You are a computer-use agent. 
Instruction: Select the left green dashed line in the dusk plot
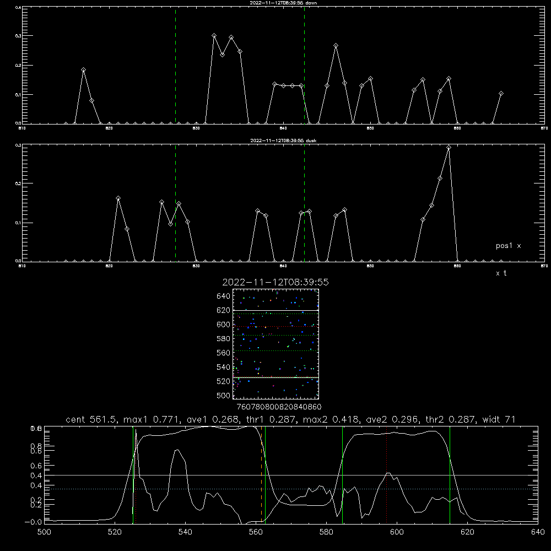coord(176,203)
